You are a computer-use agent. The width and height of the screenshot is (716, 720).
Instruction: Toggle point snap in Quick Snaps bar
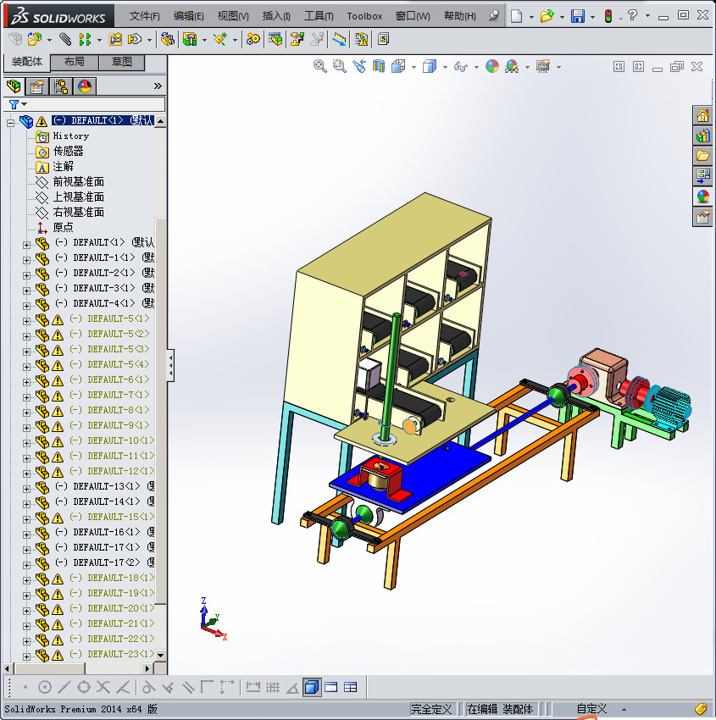click(25, 688)
